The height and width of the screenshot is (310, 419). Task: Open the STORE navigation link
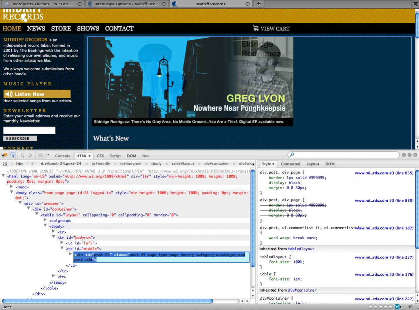tap(61, 29)
